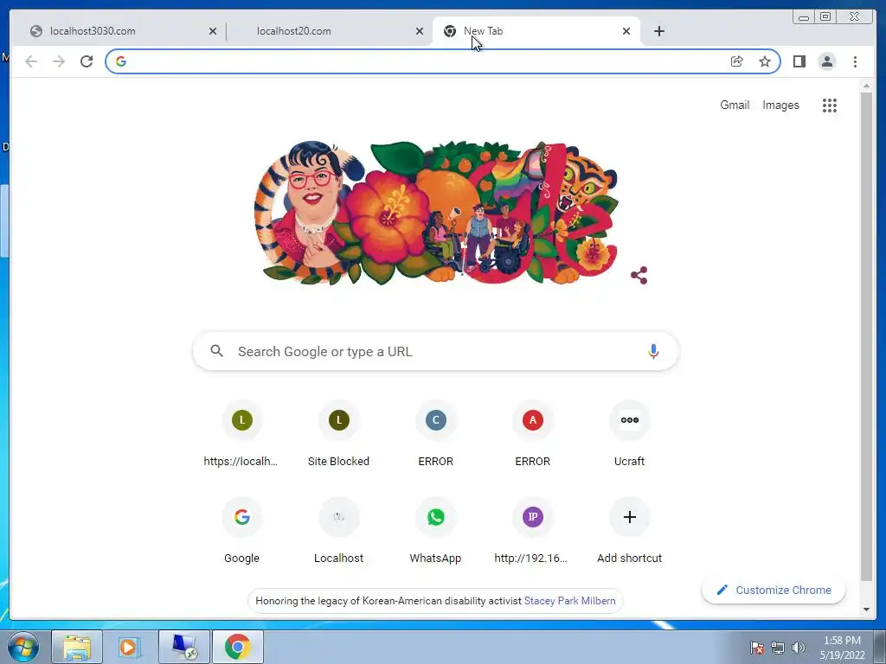This screenshot has width=886, height=664.
Task: Open the Google apps grid
Action: click(x=830, y=105)
